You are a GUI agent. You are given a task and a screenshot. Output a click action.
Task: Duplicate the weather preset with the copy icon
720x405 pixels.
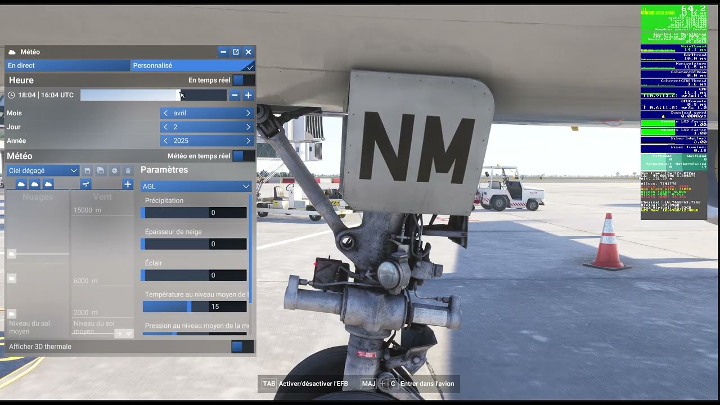[x=101, y=170]
